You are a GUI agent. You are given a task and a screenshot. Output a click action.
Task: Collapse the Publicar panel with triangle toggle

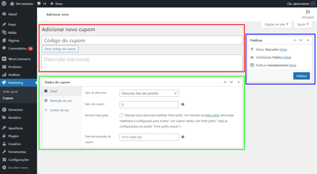[x=308, y=40]
